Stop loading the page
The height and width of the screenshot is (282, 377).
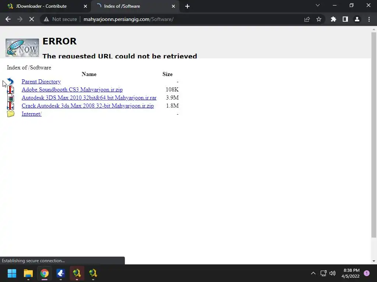32,19
